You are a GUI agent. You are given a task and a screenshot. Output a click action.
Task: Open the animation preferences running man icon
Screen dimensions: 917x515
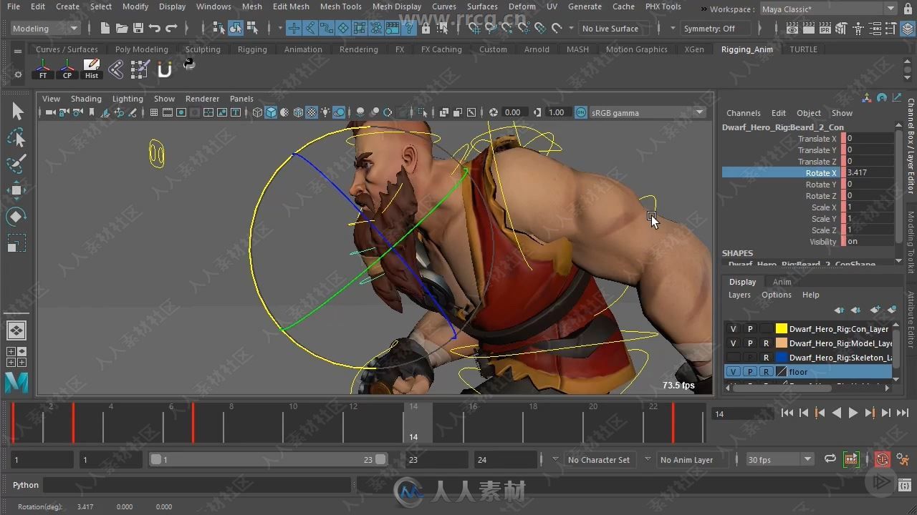903,460
